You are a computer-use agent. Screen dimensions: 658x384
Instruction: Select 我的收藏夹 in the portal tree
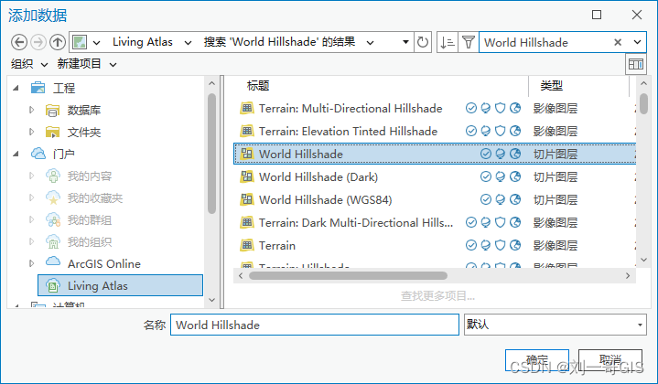[x=95, y=197]
